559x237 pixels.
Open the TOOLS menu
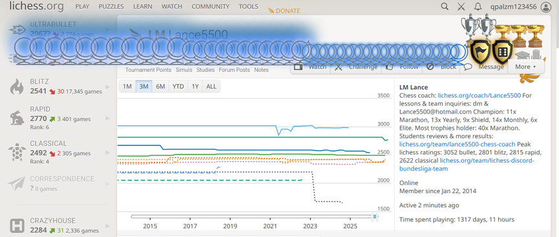[248, 6]
